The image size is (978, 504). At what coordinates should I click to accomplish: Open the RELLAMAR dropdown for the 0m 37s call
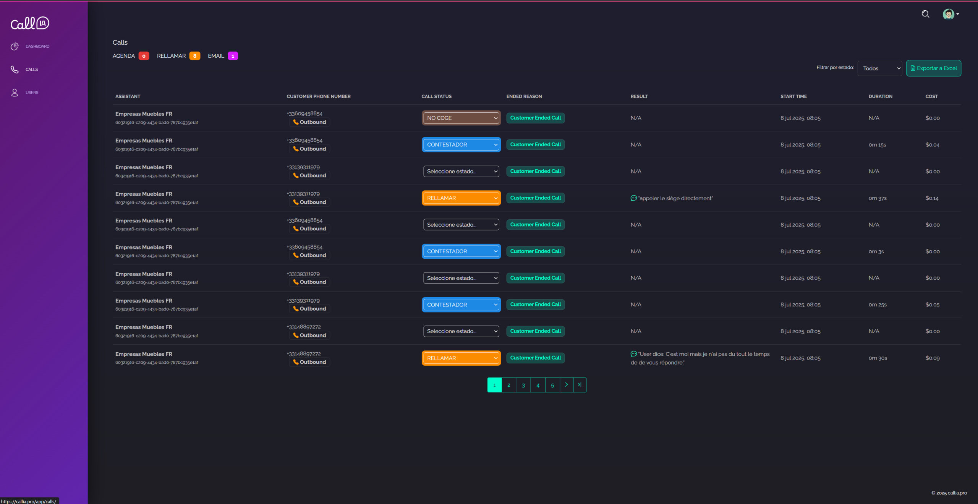tap(461, 198)
